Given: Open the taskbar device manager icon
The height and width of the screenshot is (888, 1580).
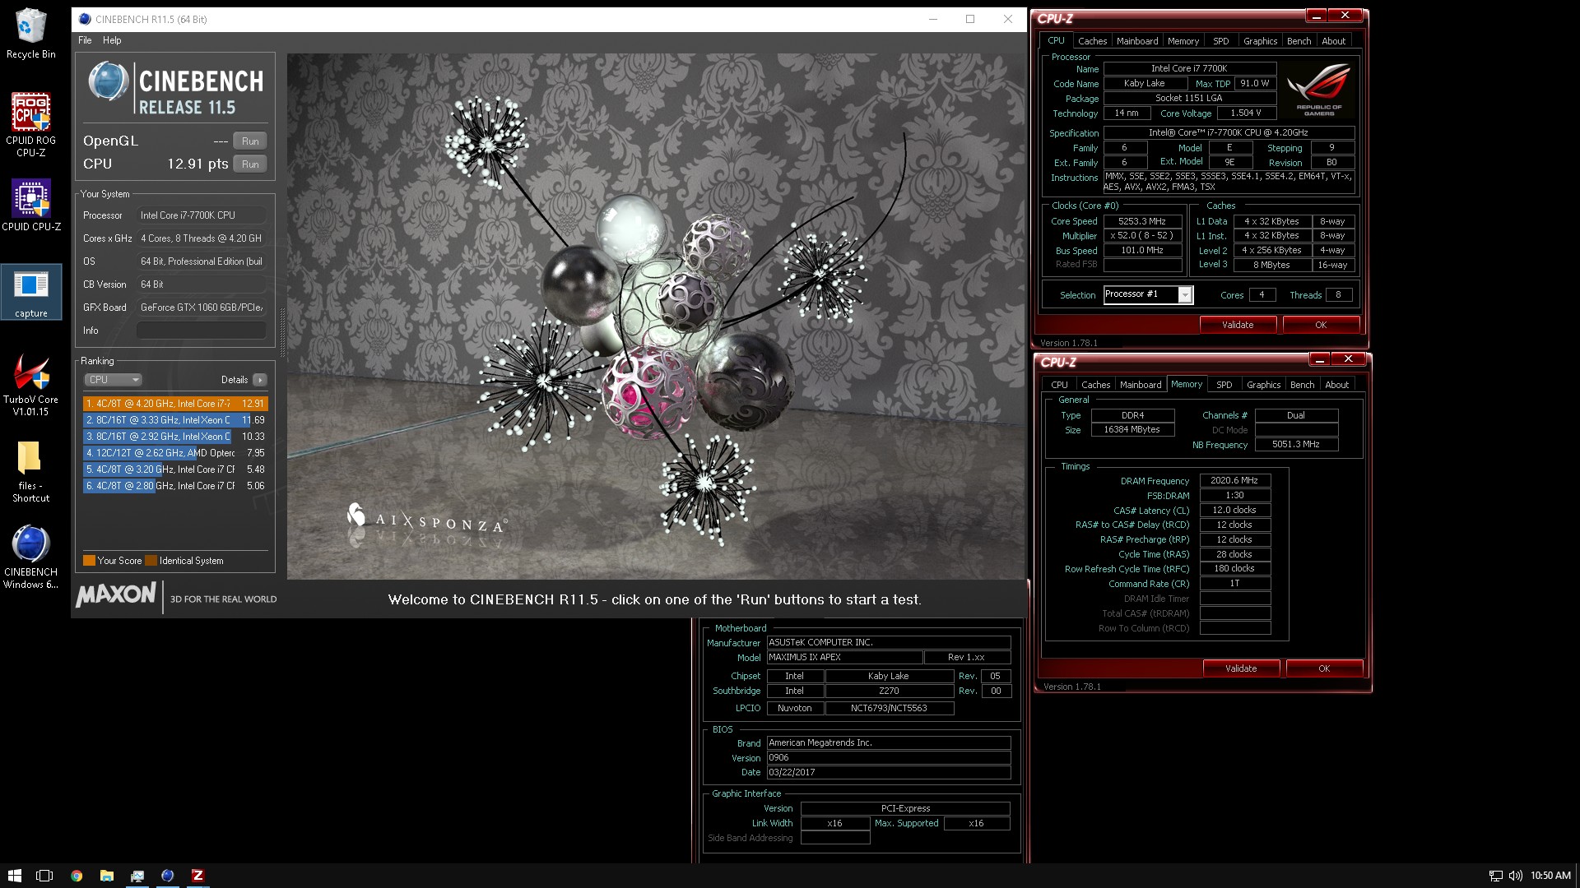Looking at the screenshot, I should point(137,876).
